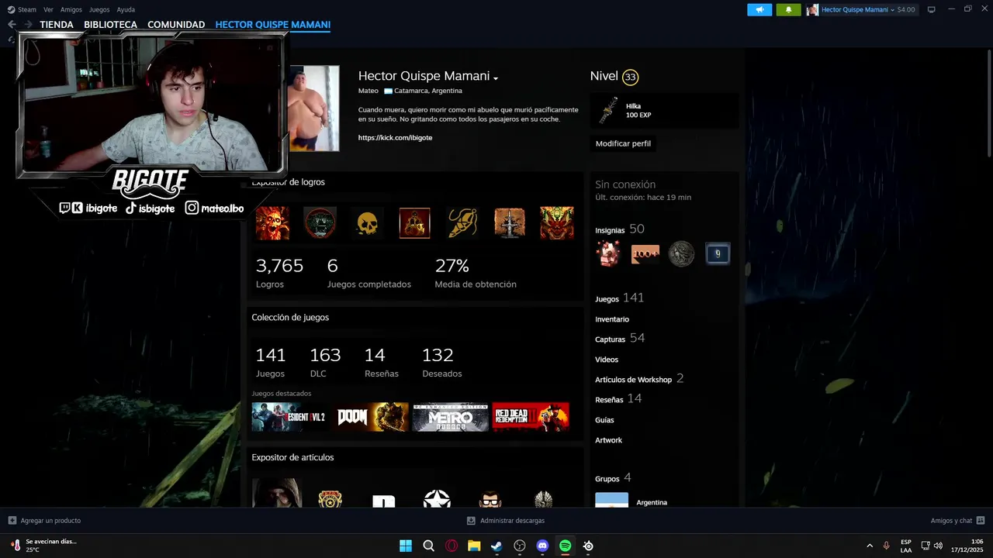
Task: Click the 132 Deseados count
Action: point(441,363)
